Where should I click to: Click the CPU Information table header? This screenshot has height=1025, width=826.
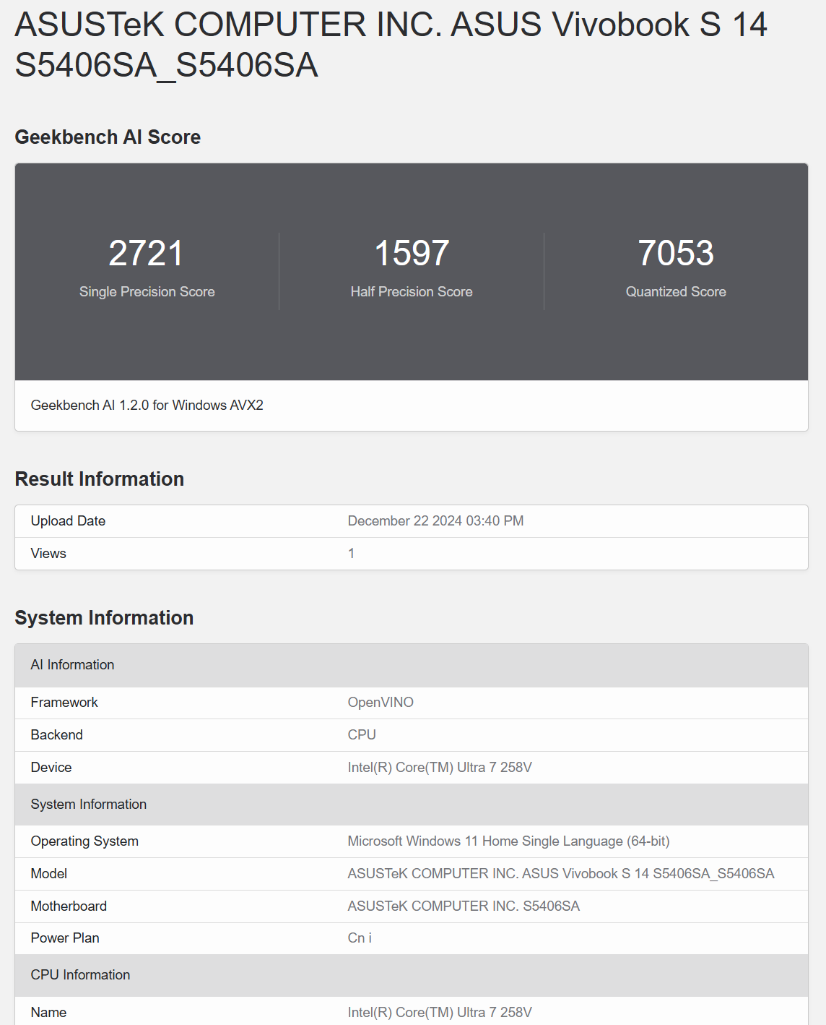412,975
